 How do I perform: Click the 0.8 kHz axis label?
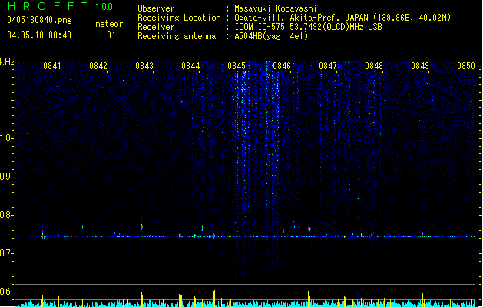(x=6, y=215)
